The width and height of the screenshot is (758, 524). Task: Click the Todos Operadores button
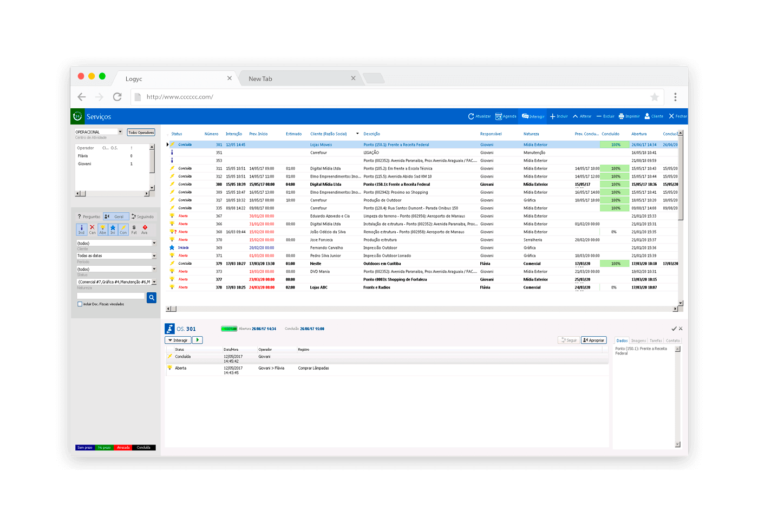click(141, 133)
